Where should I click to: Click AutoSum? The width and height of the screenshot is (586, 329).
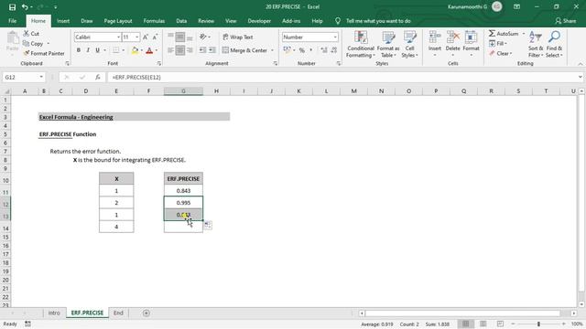[504, 34]
